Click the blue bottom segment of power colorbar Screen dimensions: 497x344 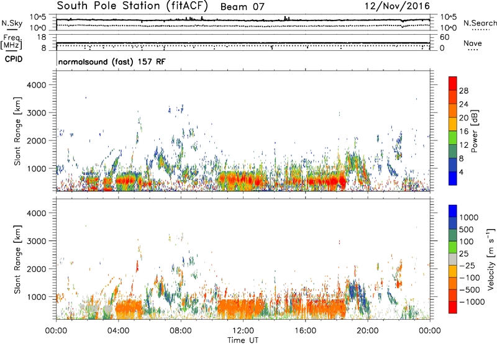(453, 178)
